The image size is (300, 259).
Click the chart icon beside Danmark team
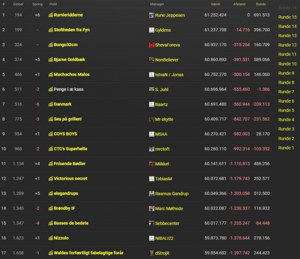[x=51, y=104]
